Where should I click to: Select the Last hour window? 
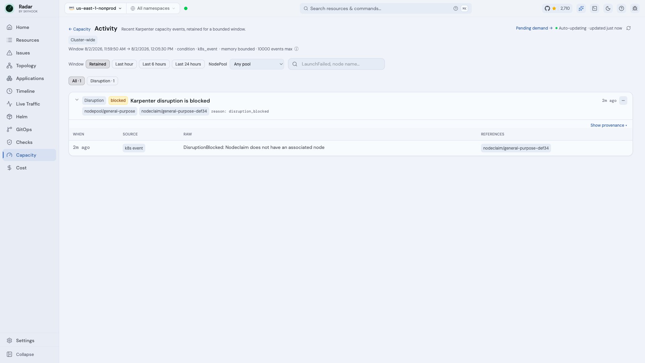pyautogui.click(x=124, y=64)
